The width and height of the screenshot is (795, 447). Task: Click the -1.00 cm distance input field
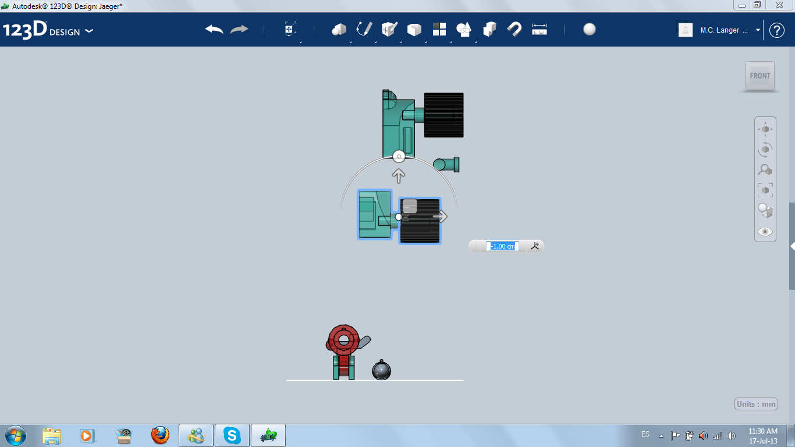click(502, 246)
